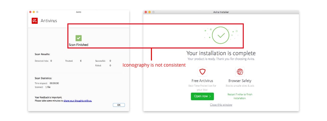Click the Scan Finished label
The height and width of the screenshot is (121, 327).
[79, 45]
